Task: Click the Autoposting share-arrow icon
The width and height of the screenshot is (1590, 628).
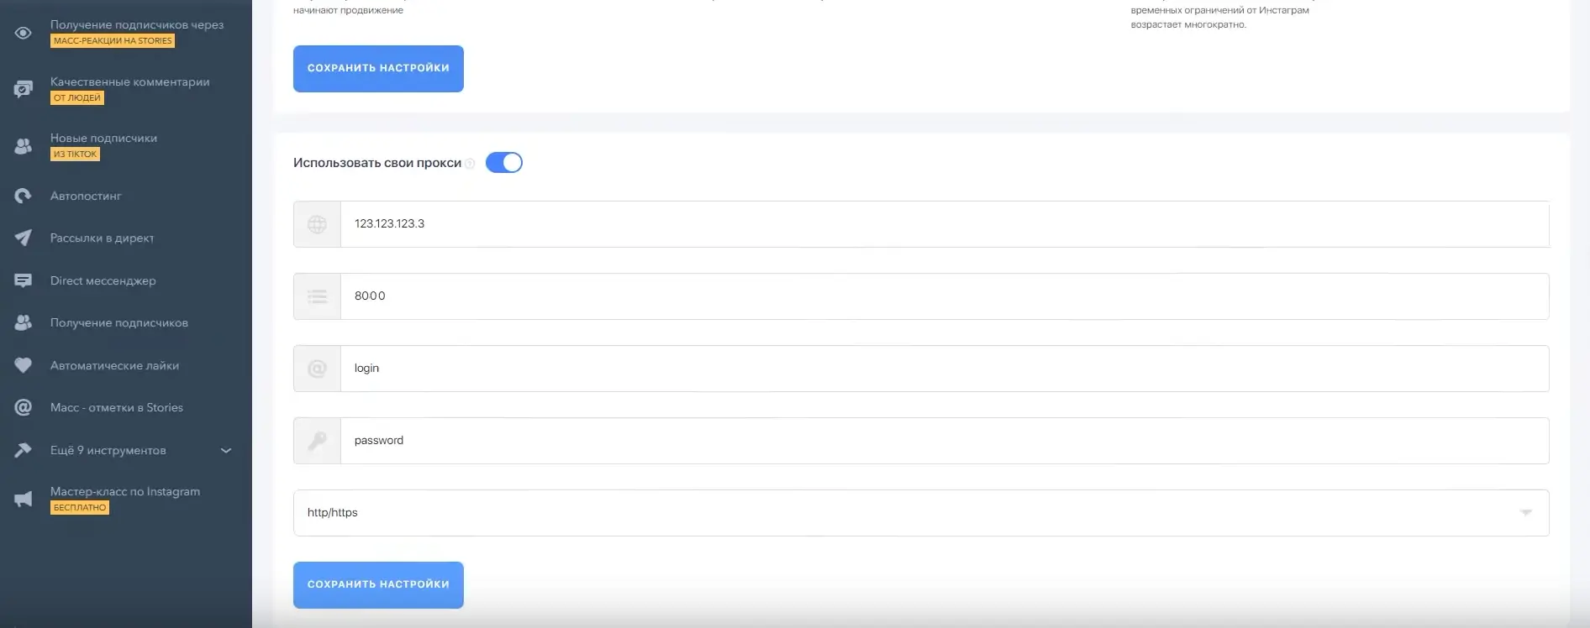Action: tap(24, 196)
